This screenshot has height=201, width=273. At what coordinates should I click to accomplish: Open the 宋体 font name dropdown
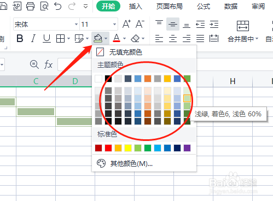click(76, 24)
